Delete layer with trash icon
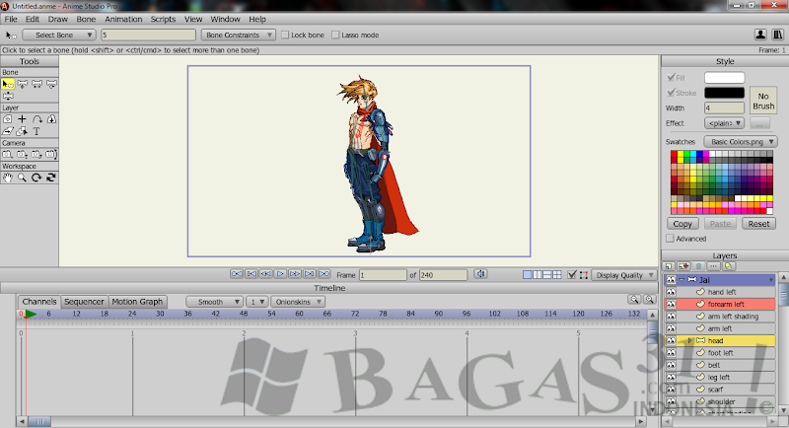 (698, 266)
